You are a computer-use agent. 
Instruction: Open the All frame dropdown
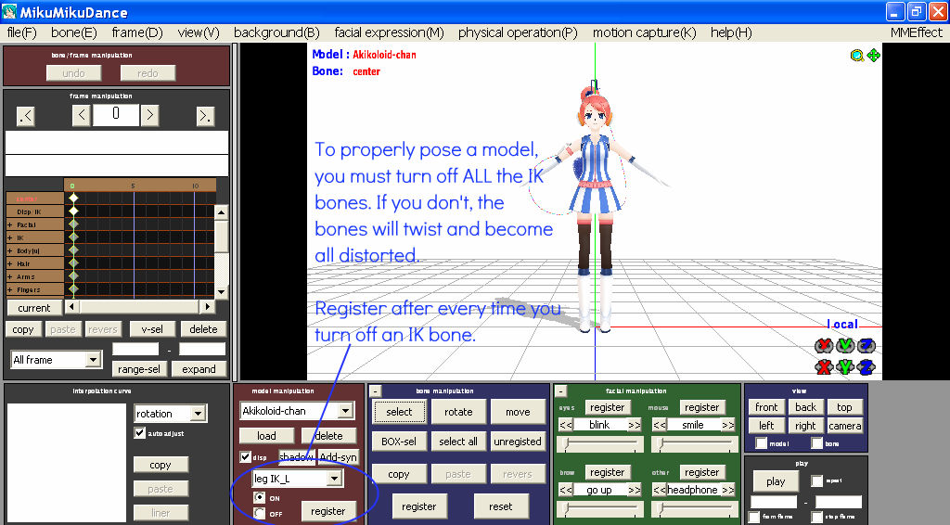(x=93, y=360)
